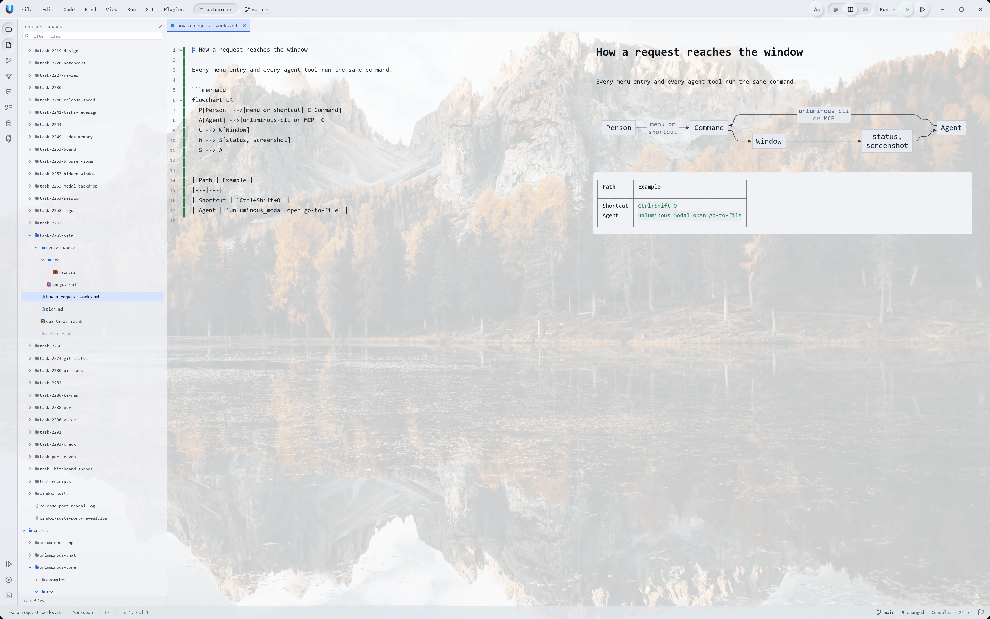Click main · 9 changed in status bar

pos(900,613)
